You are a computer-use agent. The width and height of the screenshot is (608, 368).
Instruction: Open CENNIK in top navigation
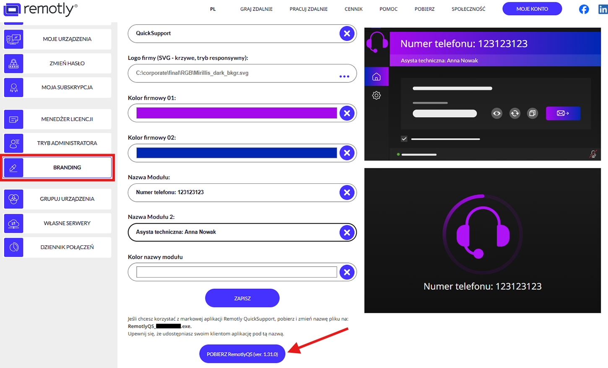(x=353, y=9)
